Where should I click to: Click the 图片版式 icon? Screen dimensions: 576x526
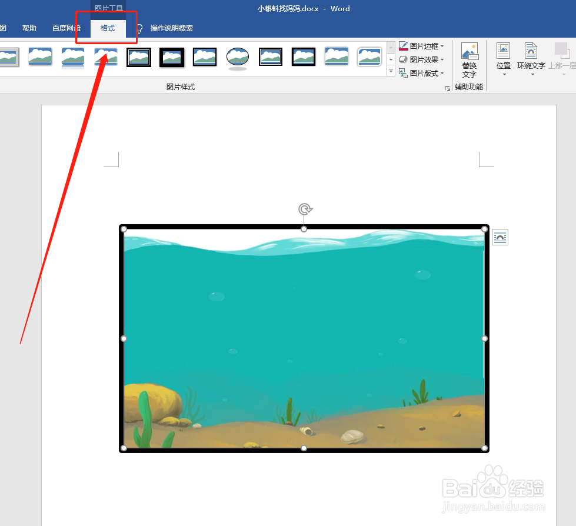tap(404, 73)
